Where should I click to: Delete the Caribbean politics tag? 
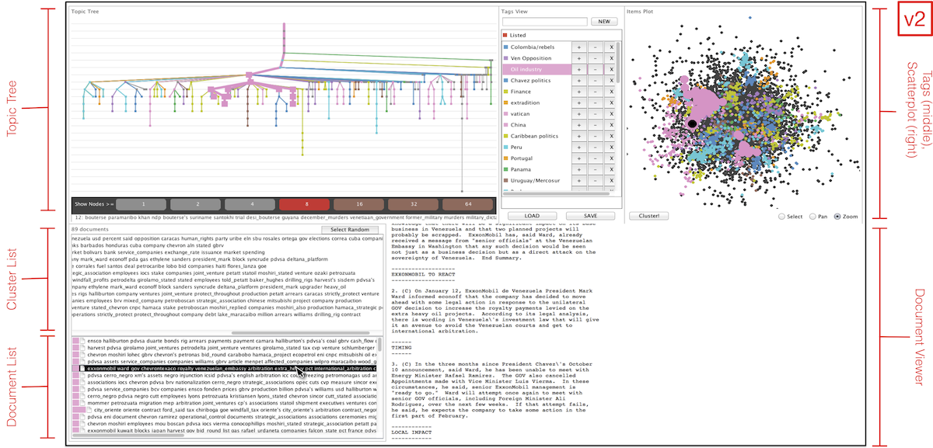(611, 137)
